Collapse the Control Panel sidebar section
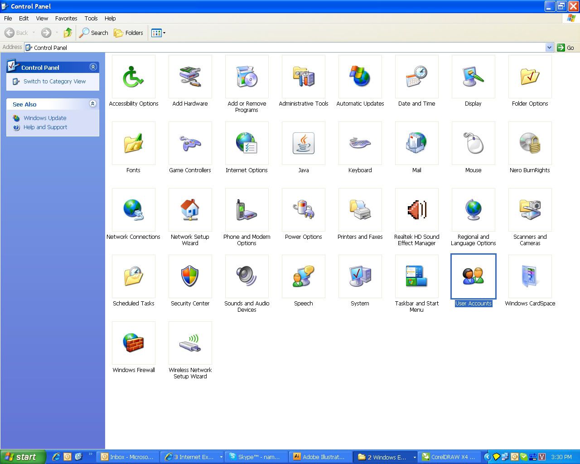Viewport: 580px width, 464px height. pyautogui.click(x=93, y=67)
